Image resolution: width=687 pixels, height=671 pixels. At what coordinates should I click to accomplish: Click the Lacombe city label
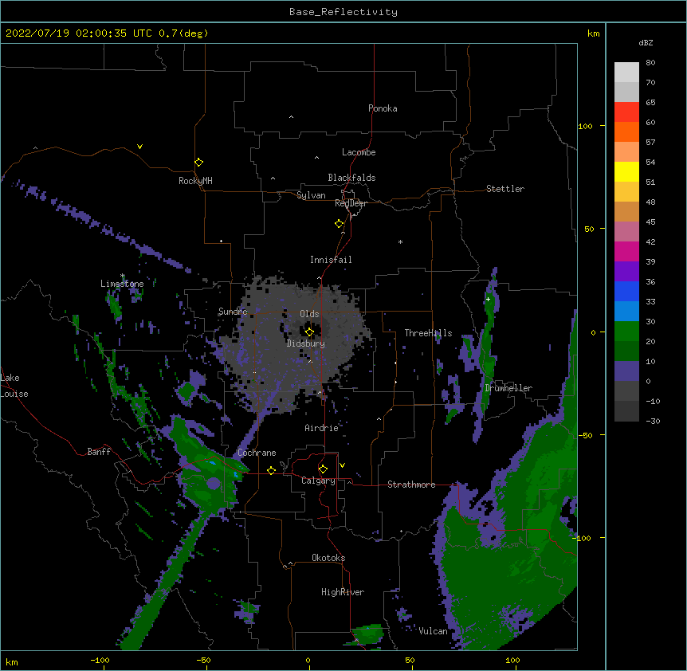[x=359, y=152]
